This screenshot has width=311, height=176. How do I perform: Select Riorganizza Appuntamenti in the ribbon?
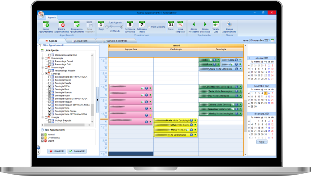tap(77, 24)
